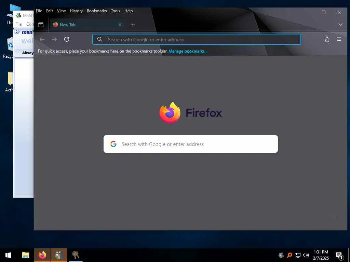
Task: Open File Explorer from taskbar
Action: pyautogui.click(x=25, y=255)
